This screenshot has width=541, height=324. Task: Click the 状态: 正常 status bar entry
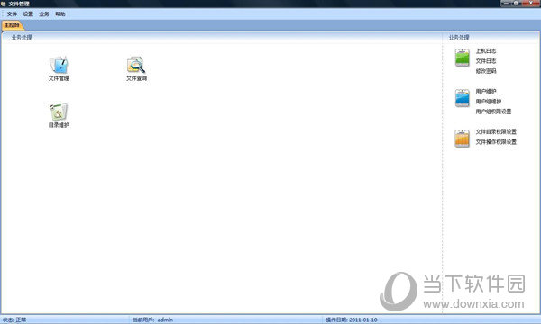click(14, 319)
